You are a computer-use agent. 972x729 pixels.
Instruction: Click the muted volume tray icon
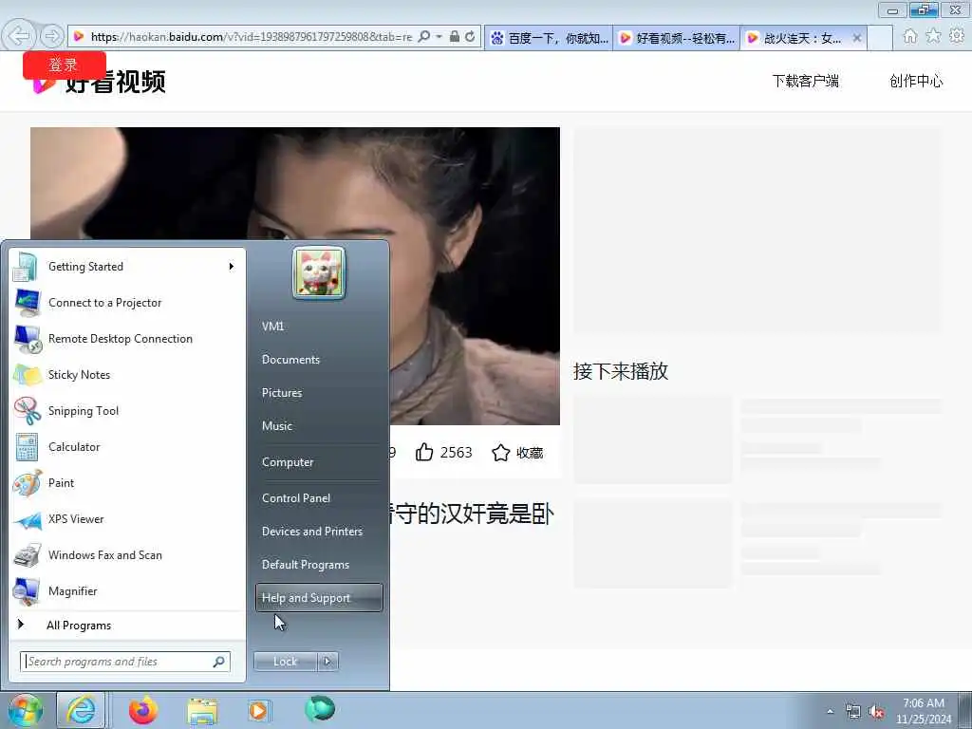pyautogui.click(x=876, y=712)
